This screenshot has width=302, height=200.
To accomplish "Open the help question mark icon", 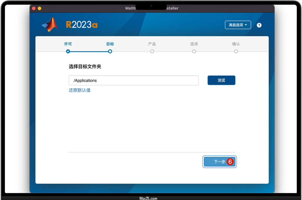I will pyautogui.click(x=259, y=25).
